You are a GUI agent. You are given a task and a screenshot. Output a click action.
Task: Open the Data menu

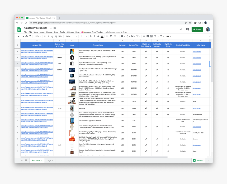[56, 32]
